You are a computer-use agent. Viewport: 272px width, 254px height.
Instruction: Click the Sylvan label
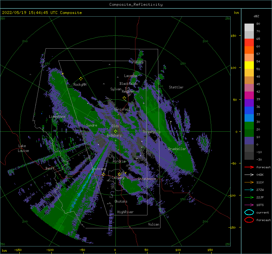click(x=116, y=89)
